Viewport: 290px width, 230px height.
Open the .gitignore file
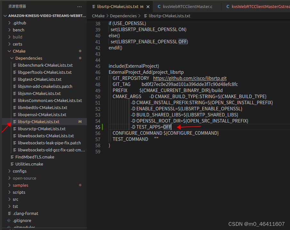22,221
